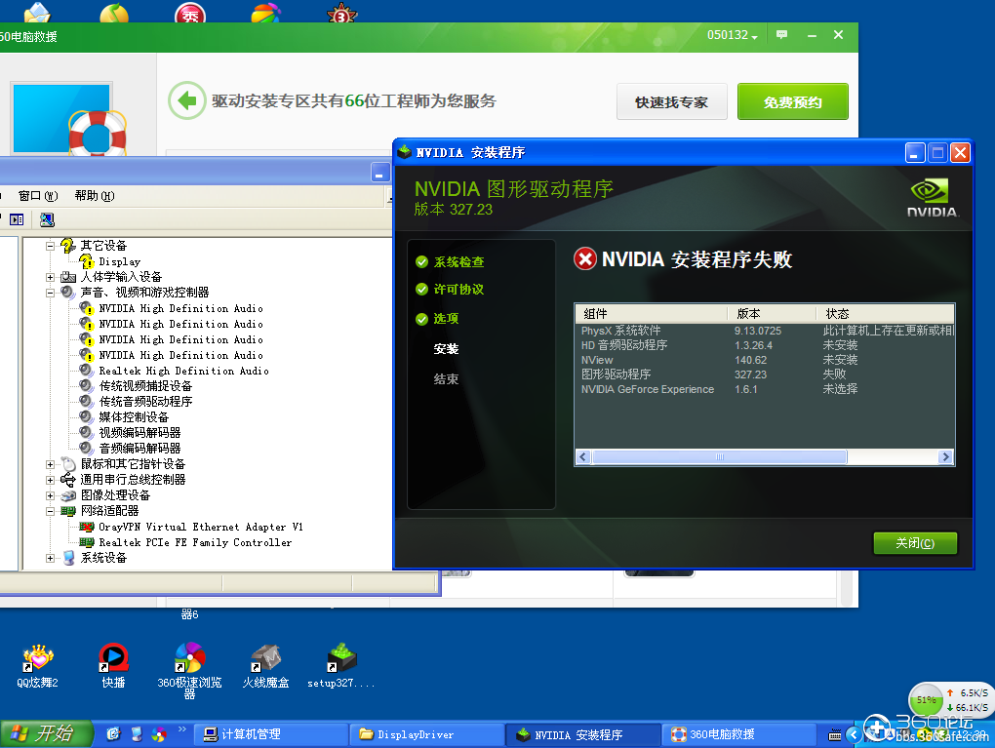Switch to 360电脑救援 taskbar item
Image resolution: width=995 pixels, height=748 pixels.
tap(739, 734)
